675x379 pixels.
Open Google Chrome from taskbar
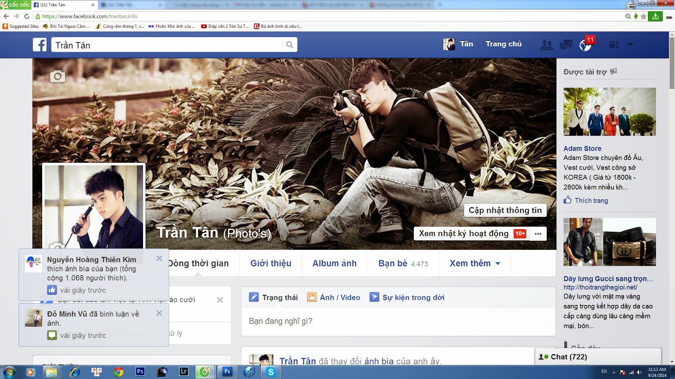pos(118,372)
